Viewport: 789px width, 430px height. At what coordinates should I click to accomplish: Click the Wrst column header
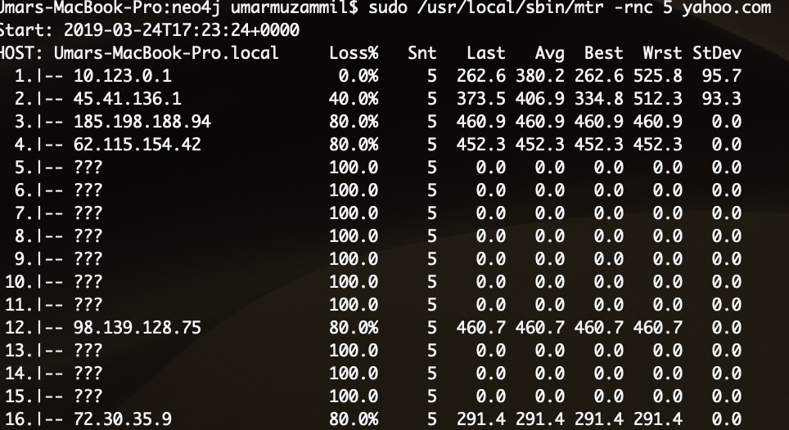point(663,53)
